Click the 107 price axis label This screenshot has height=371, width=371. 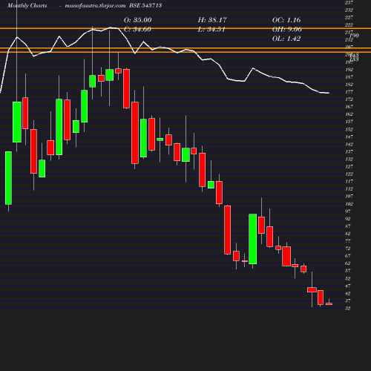(349, 196)
